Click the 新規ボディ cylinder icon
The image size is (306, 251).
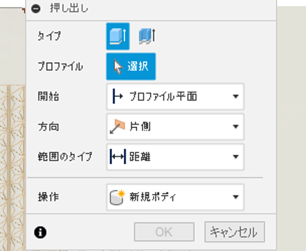pos(117,197)
